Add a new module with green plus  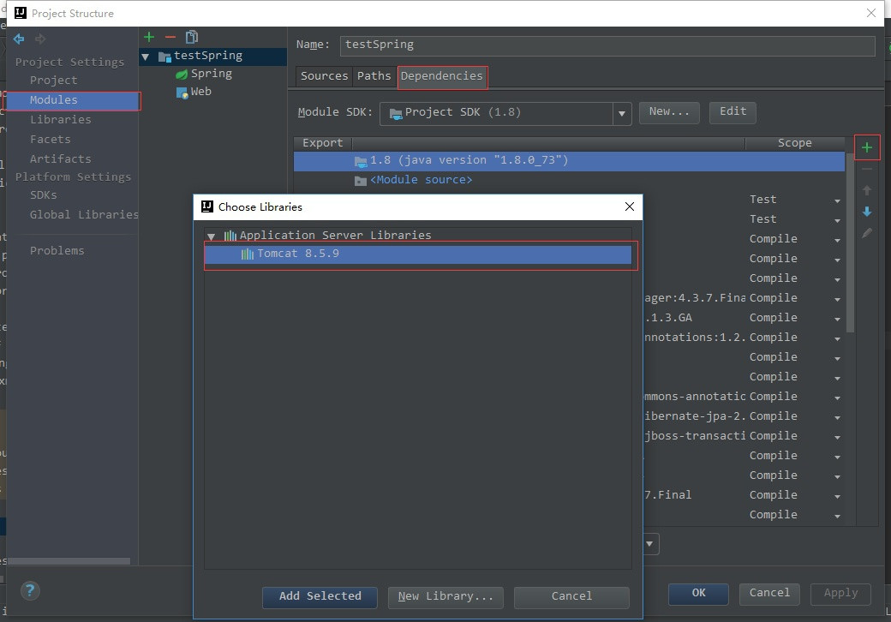point(149,37)
